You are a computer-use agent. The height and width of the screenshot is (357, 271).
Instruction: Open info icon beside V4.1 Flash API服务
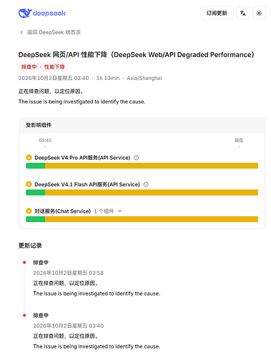(x=146, y=184)
